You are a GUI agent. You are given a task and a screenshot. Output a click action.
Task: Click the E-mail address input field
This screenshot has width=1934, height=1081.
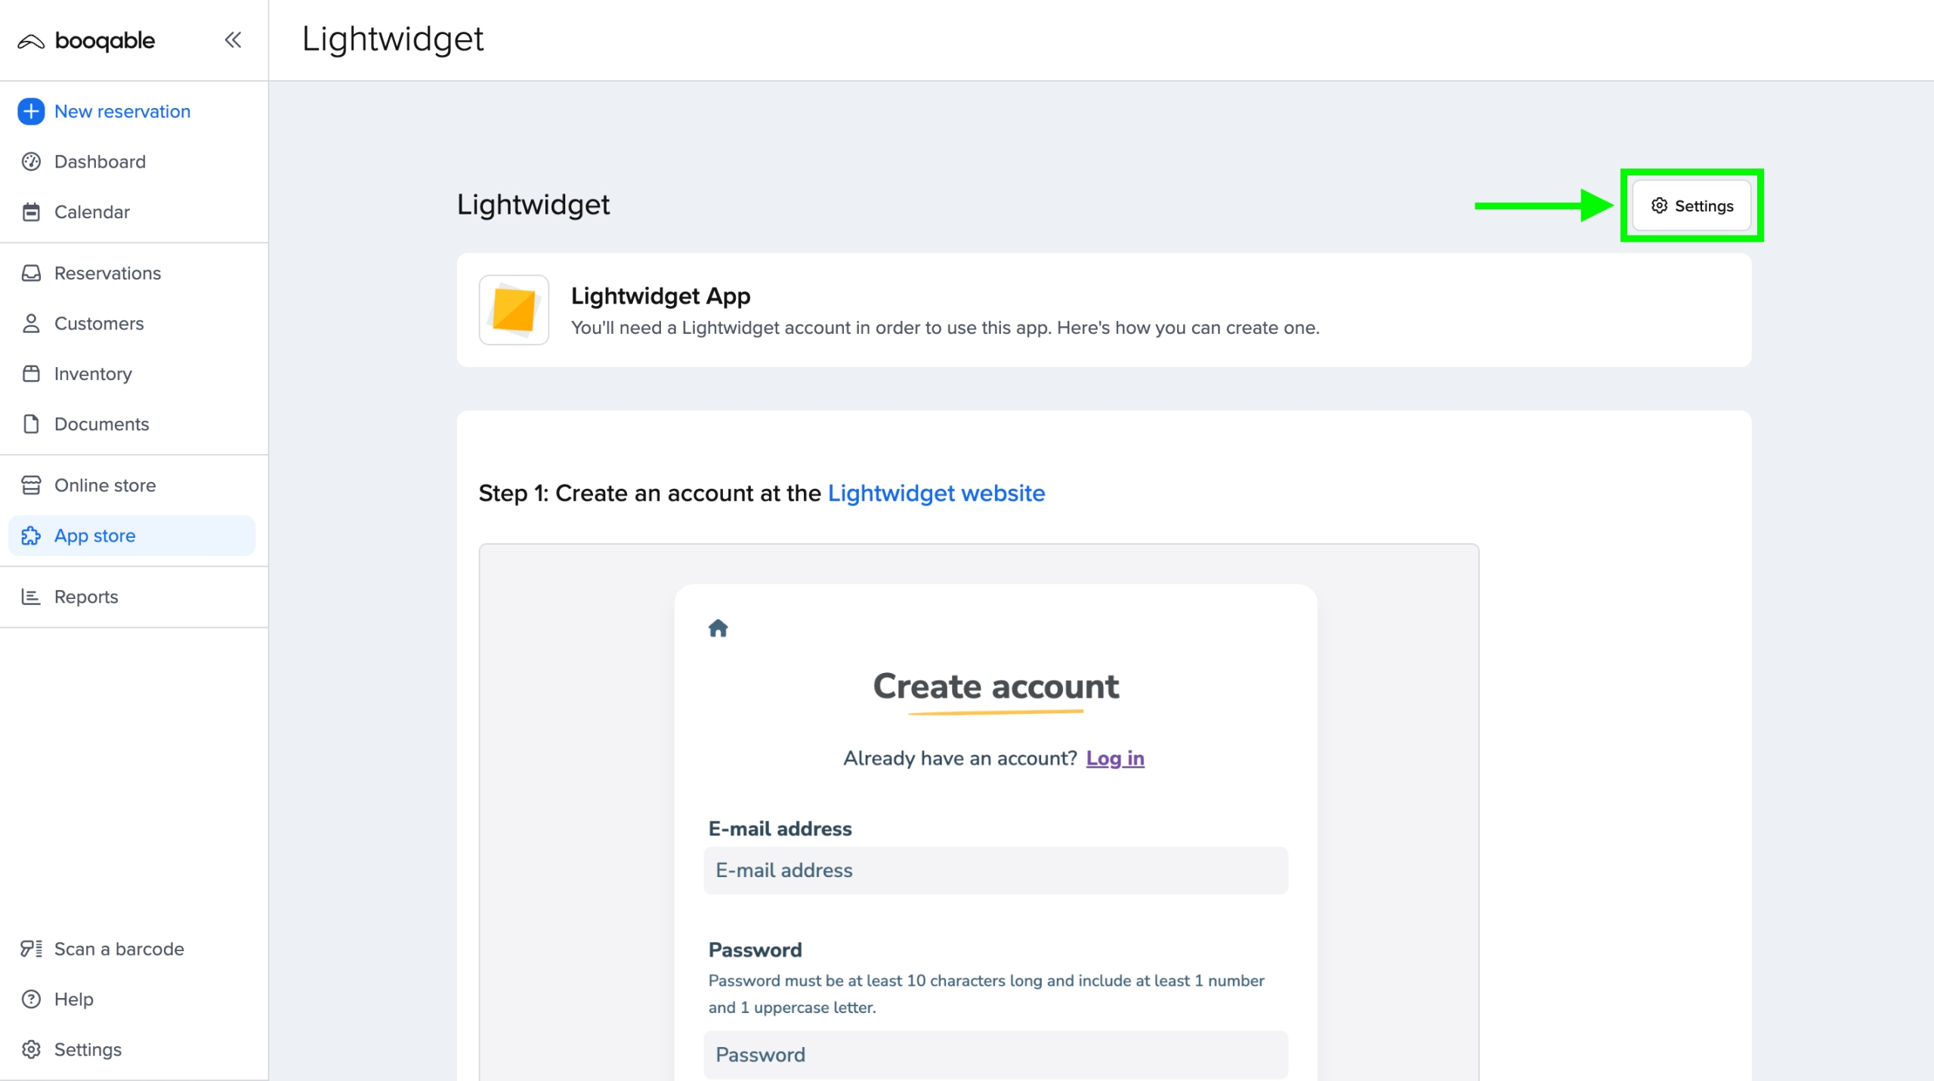click(996, 870)
